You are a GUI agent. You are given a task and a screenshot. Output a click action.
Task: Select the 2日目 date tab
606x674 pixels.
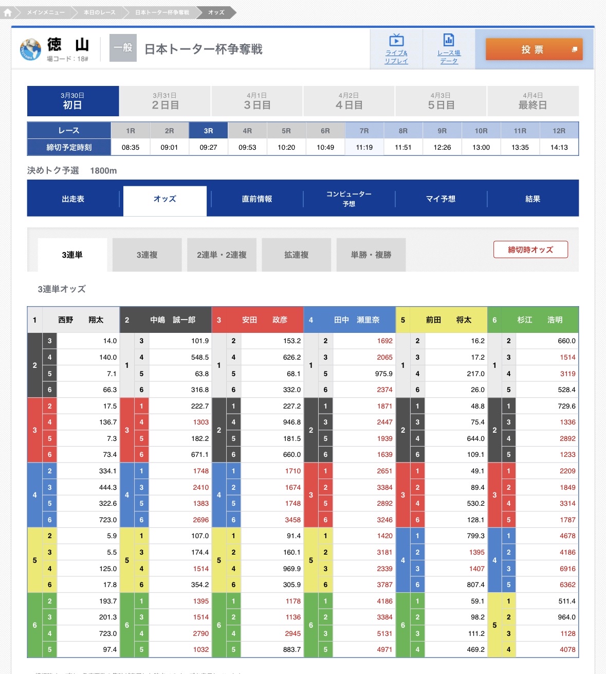tap(164, 101)
